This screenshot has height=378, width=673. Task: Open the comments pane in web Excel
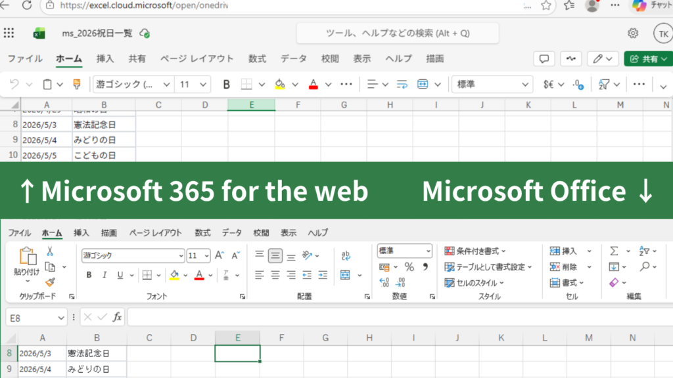pyautogui.click(x=544, y=58)
